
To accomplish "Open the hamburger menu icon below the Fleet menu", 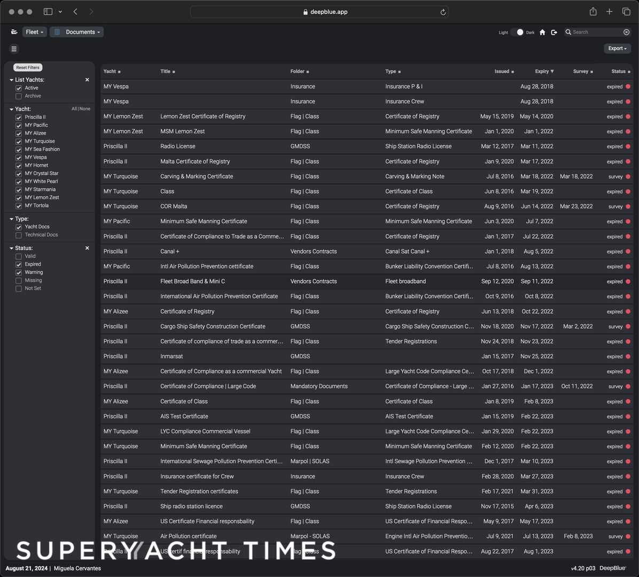I will pyautogui.click(x=14, y=49).
